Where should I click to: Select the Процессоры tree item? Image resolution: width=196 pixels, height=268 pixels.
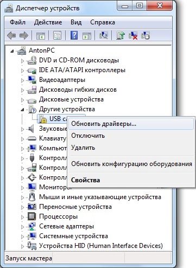tap(58, 216)
